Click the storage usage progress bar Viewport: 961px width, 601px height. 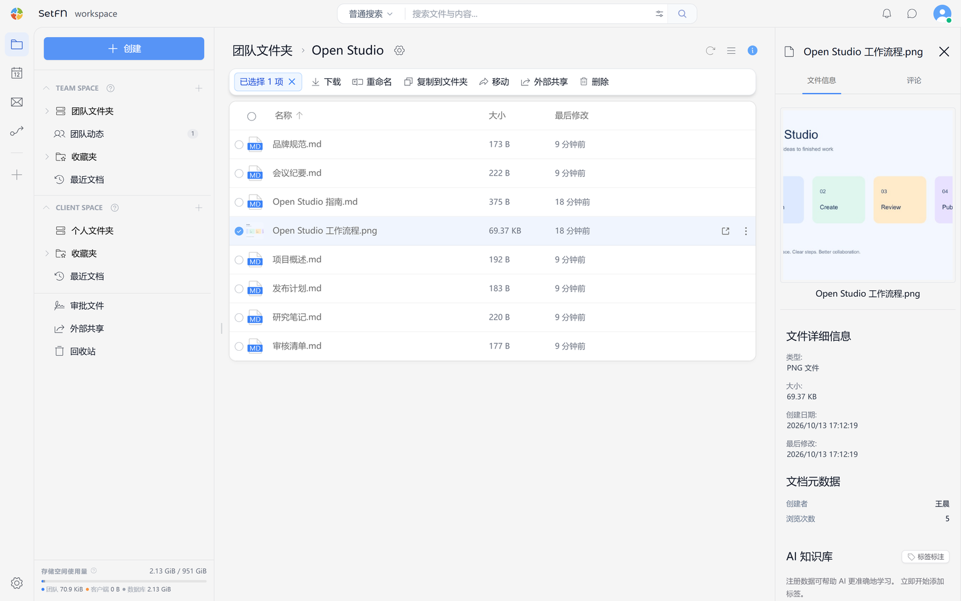click(x=124, y=581)
